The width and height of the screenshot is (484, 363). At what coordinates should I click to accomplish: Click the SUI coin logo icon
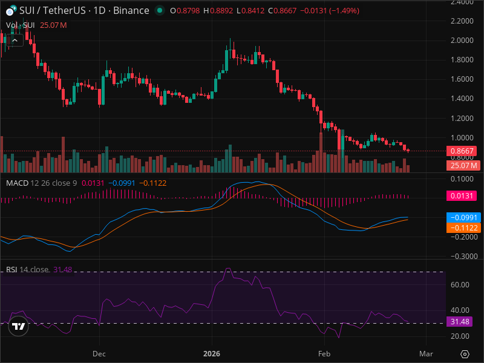tap(11, 11)
